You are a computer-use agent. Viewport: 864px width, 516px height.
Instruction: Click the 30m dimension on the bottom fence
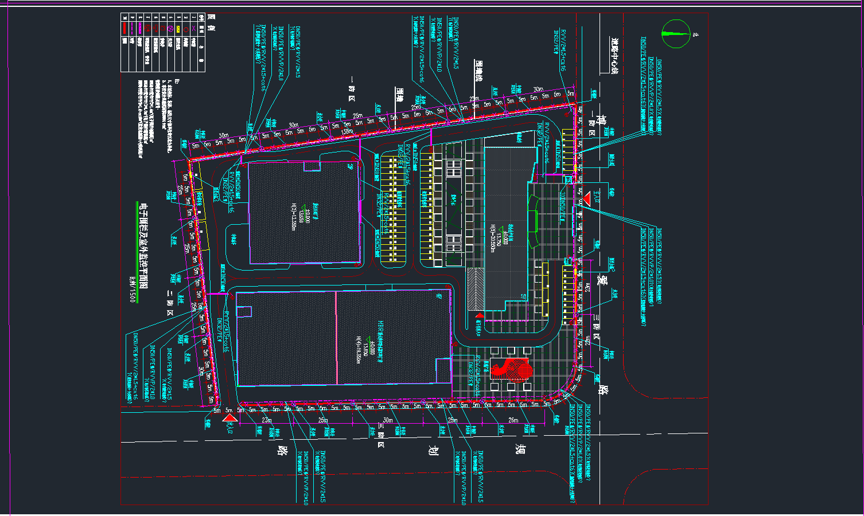tap(387, 420)
